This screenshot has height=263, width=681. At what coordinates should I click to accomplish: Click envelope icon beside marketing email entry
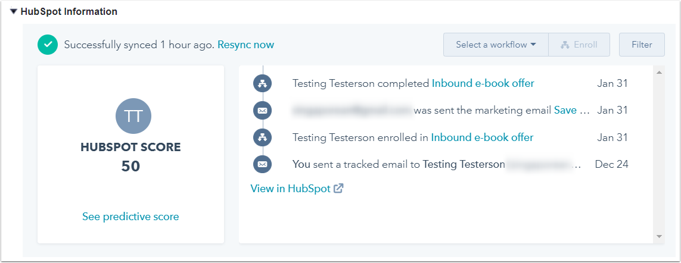click(263, 110)
